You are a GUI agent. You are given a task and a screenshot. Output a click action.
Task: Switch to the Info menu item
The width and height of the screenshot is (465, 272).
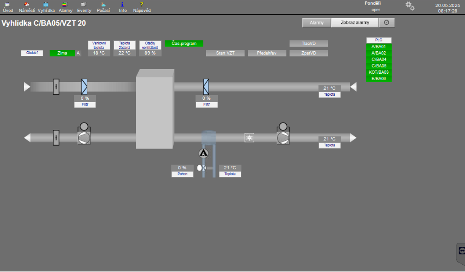tap(123, 5)
